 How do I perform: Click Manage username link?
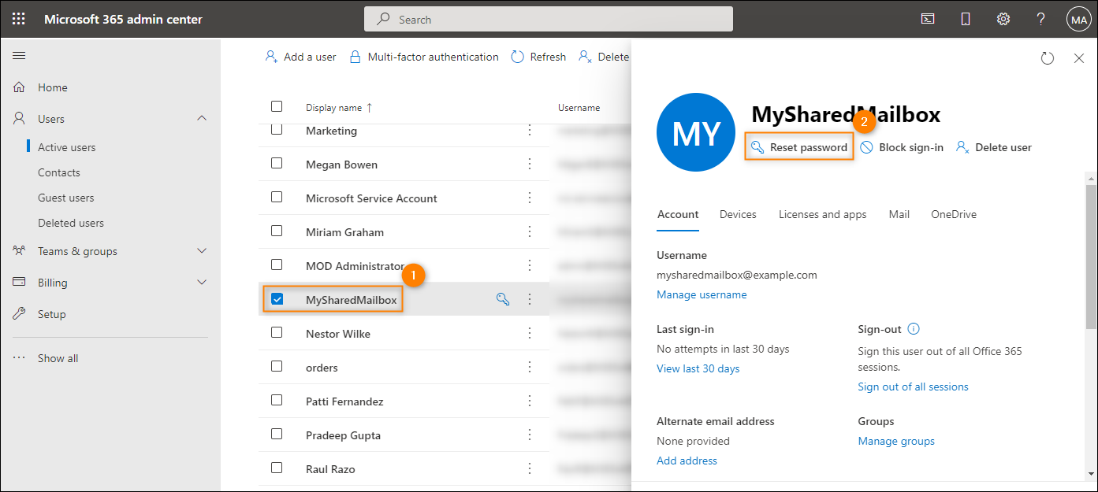(702, 294)
